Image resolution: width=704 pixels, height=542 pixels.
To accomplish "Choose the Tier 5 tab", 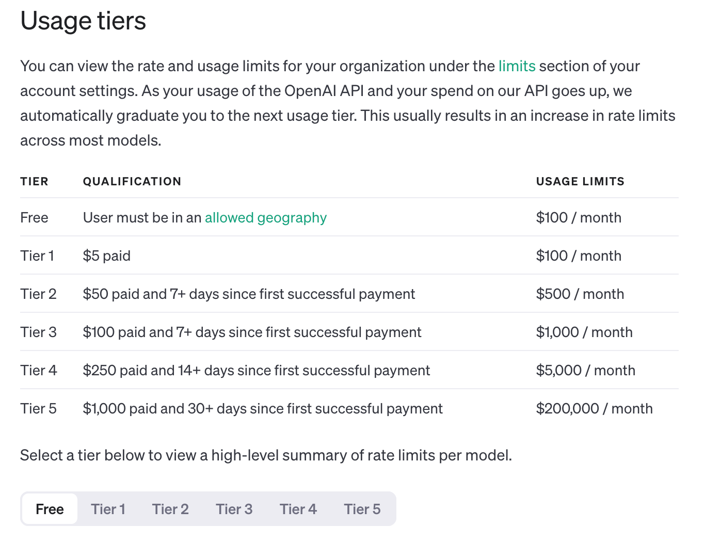I will [362, 509].
